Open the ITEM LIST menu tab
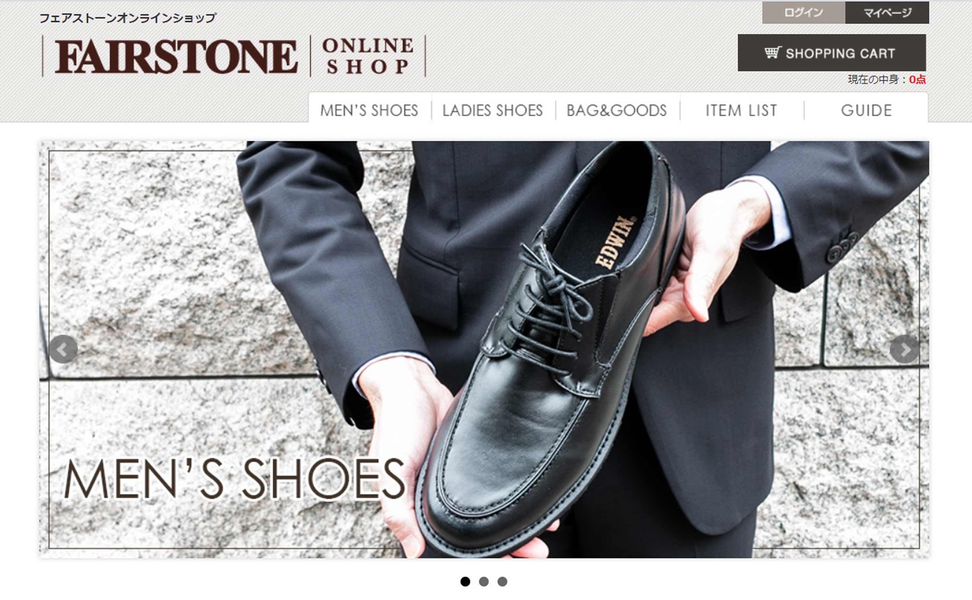972x600 pixels. pyautogui.click(x=741, y=110)
